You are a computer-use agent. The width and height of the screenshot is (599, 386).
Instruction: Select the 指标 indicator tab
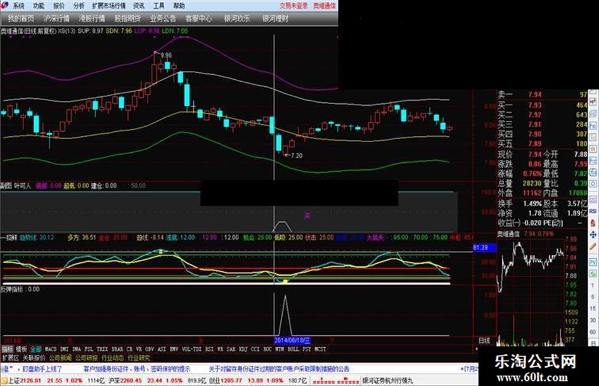coord(8,349)
